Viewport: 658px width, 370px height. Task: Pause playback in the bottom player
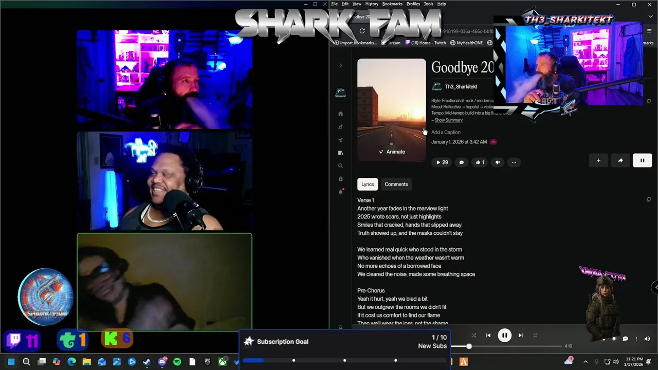[x=504, y=336]
